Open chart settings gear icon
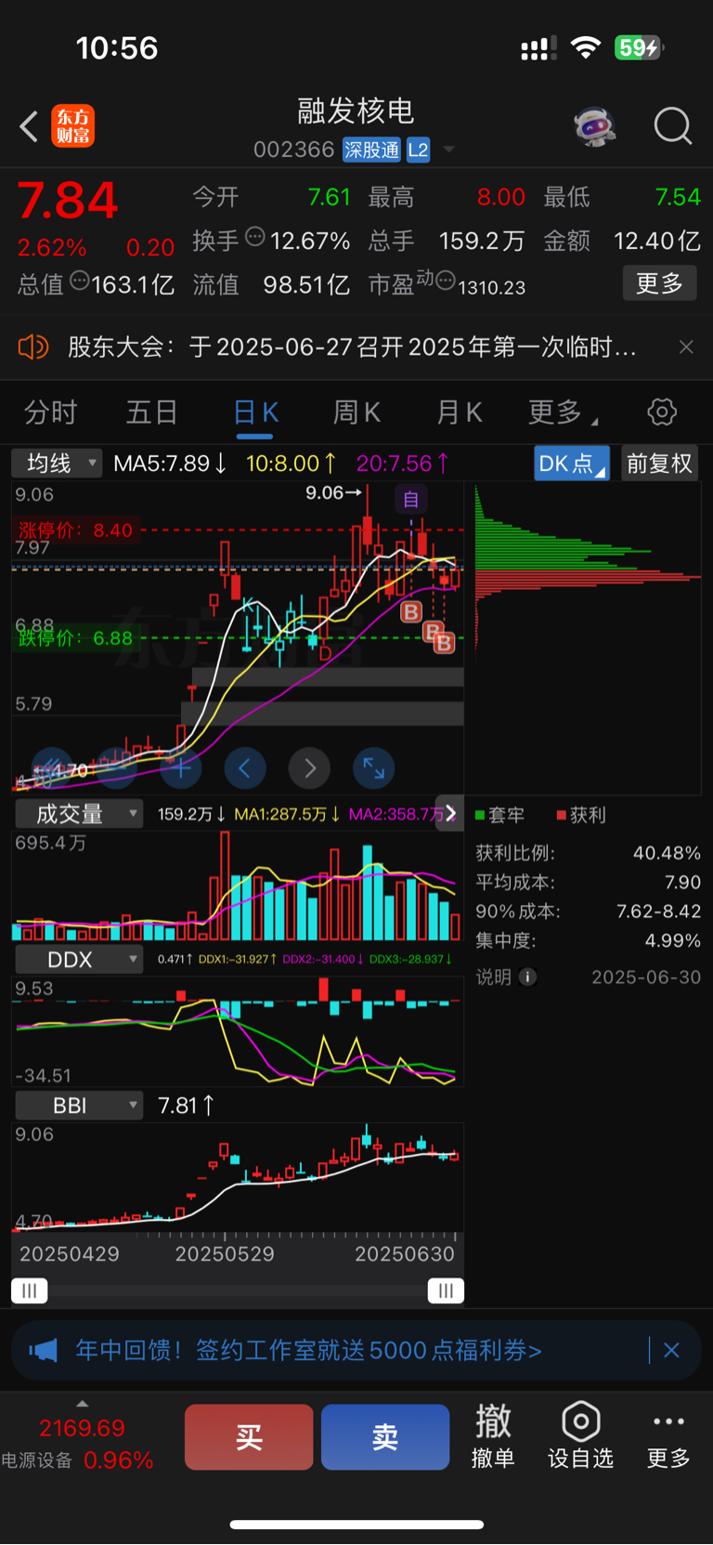This screenshot has width=713, height=1545. click(662, 412)
